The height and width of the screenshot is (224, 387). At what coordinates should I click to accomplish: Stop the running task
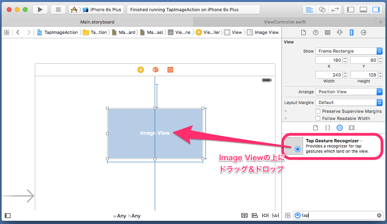pos(58,10)
